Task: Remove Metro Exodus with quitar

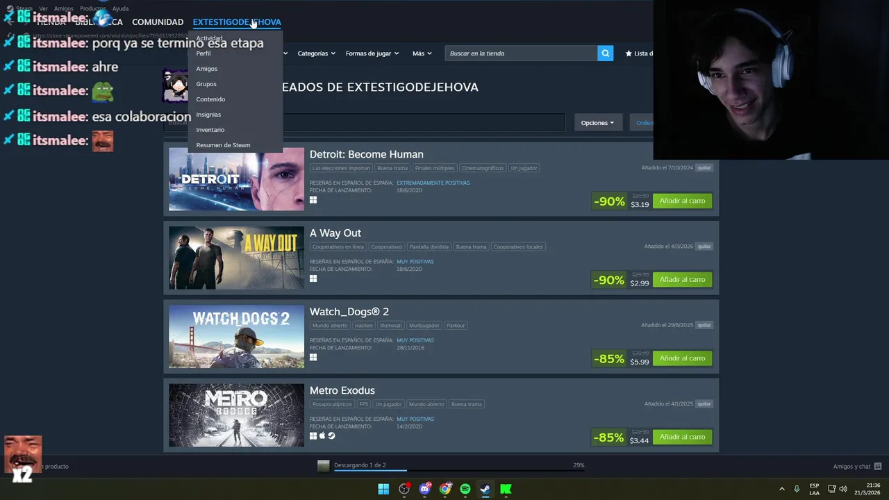Action: click(704, 403)
